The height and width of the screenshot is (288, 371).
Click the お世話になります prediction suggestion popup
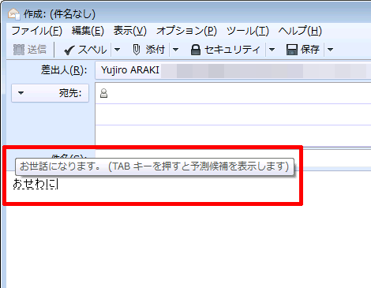(x=155, y=166)
